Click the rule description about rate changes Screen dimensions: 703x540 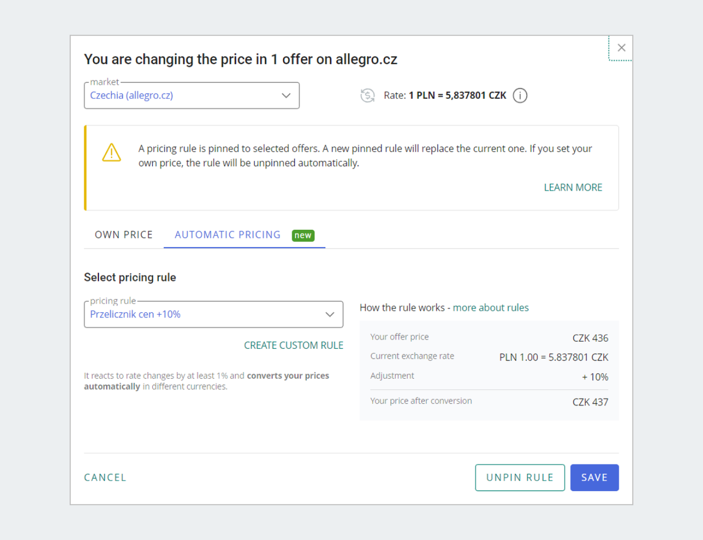207,381
